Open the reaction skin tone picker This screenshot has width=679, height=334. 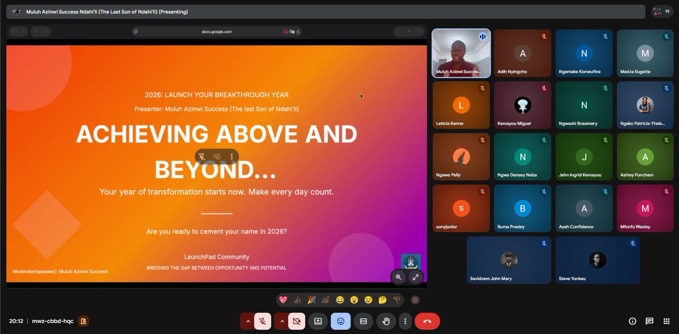click(415, 300)
